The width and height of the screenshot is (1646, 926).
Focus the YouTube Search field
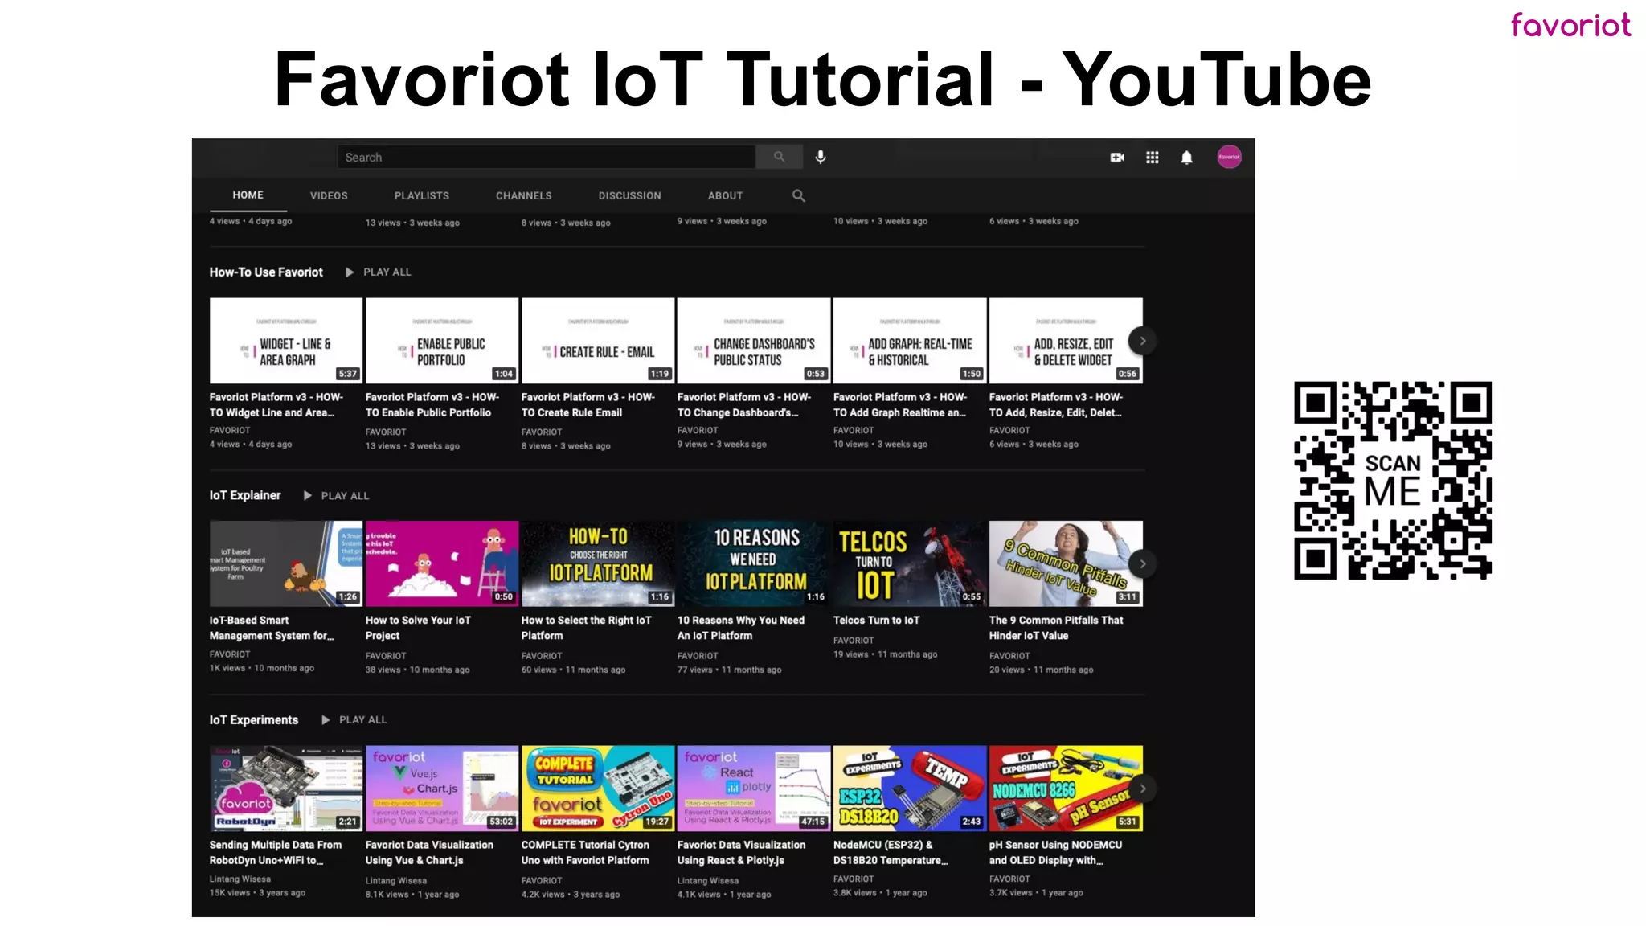[547, 157]
